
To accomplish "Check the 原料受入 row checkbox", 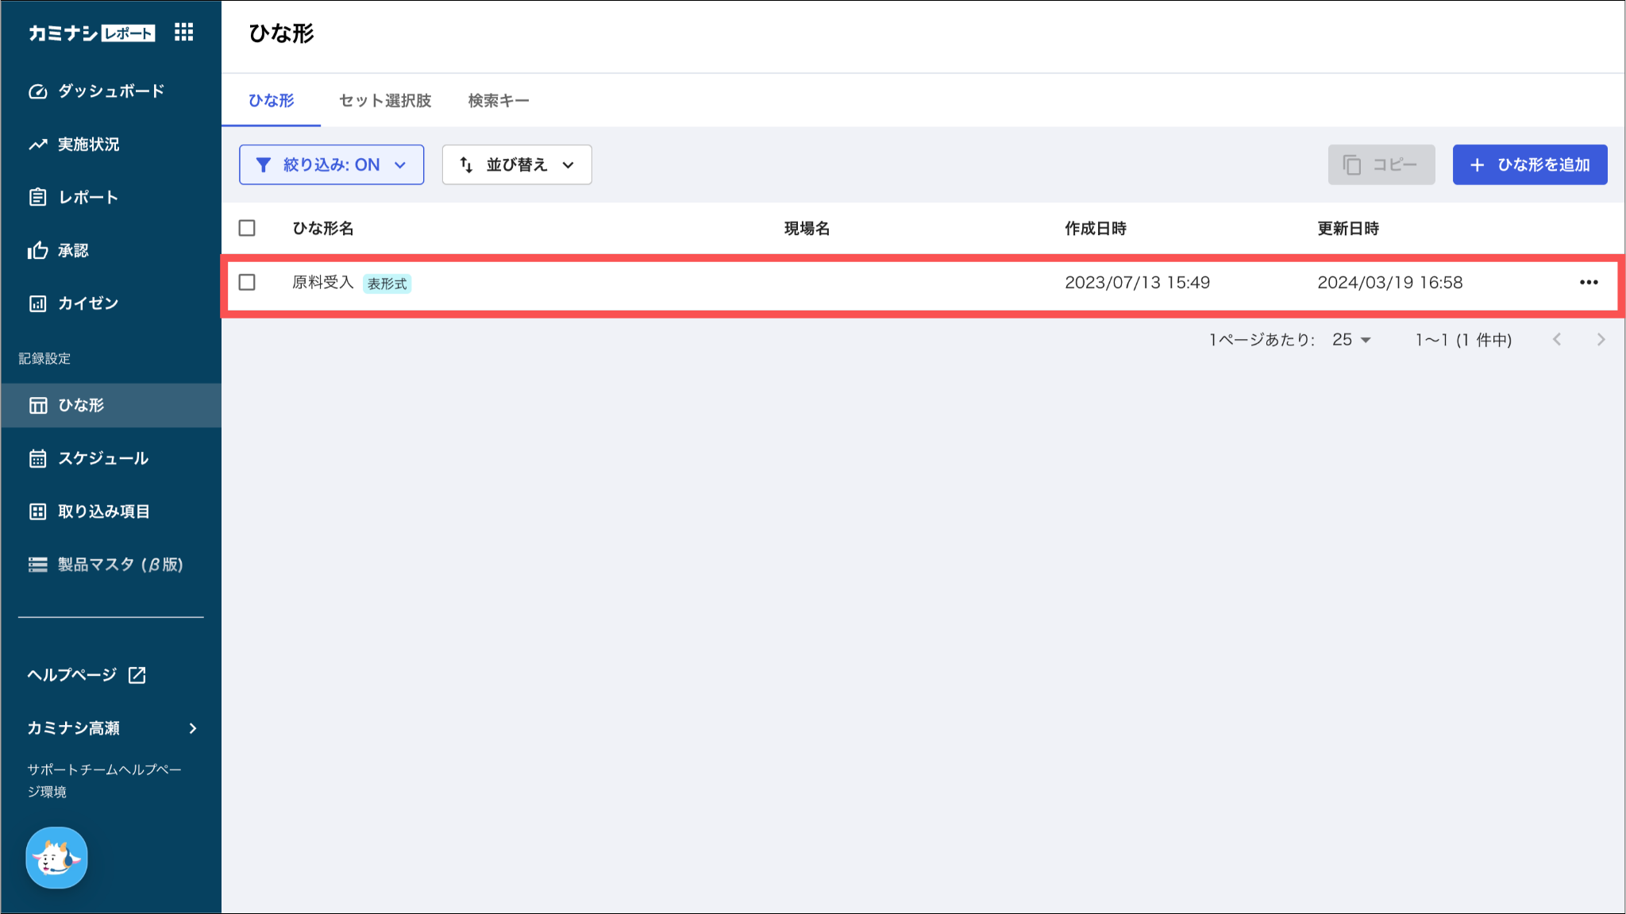I will (x=247, y=283).
